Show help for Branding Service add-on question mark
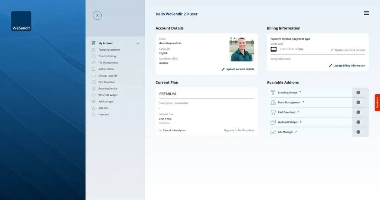The height and width of the screenshot is (200, 380). tap(300, 92)
